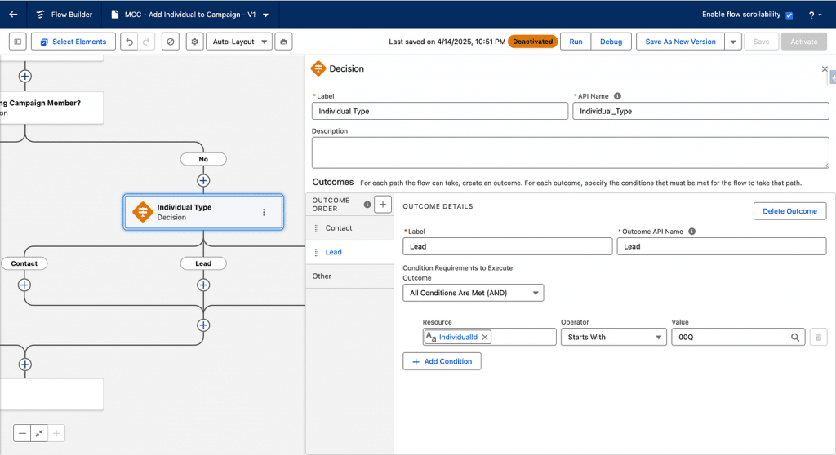Open the flow settings gear icon
The height and width of the screenshot is (455, 836).
click(x=194, y=42)
